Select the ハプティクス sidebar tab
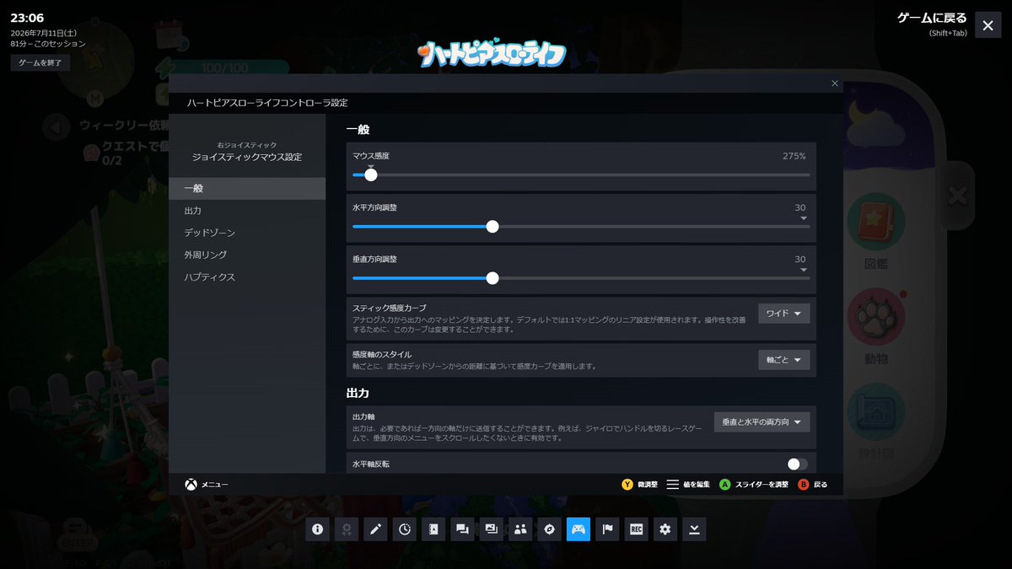Viewport: 1012px width, 569px height. click(x=247, y=277)
